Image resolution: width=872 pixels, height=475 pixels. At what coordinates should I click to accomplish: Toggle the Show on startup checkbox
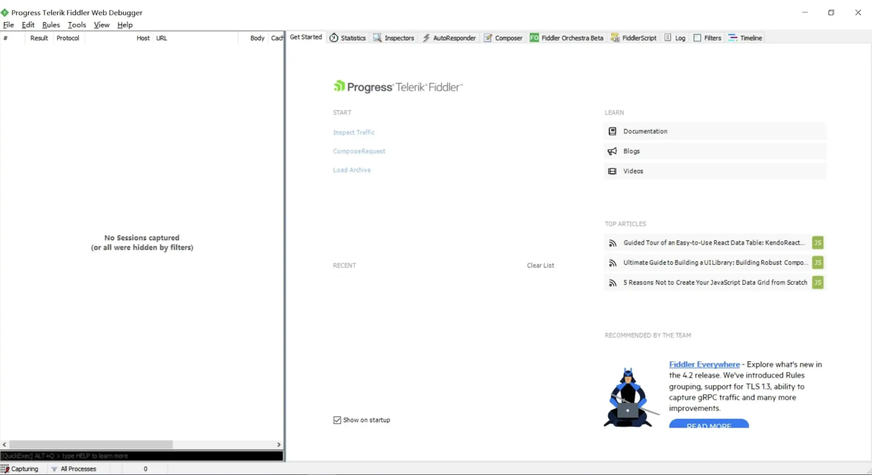click(x=337, y=420)
